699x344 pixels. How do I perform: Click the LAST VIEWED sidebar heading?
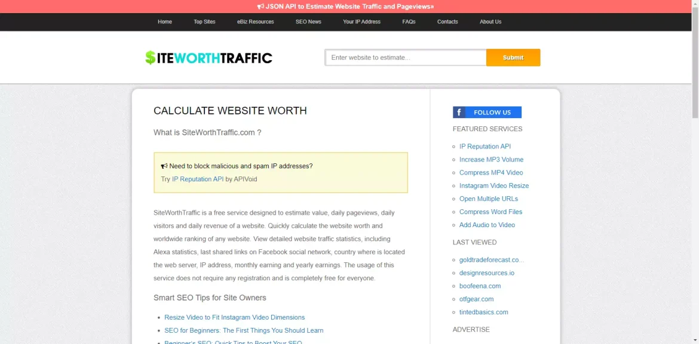coord(475,243)
